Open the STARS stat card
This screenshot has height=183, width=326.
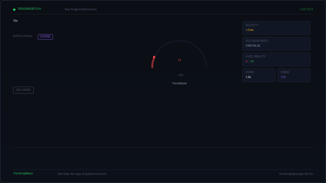pyautogui.click(x=259, y=75)
